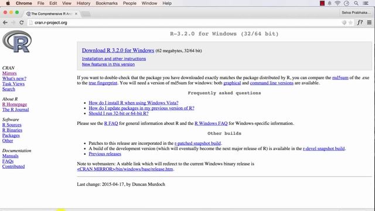Viewport: 375px width, 211px height.
Task: Click the Wi-Fi status icon
Action: click(x=337, y=4)
